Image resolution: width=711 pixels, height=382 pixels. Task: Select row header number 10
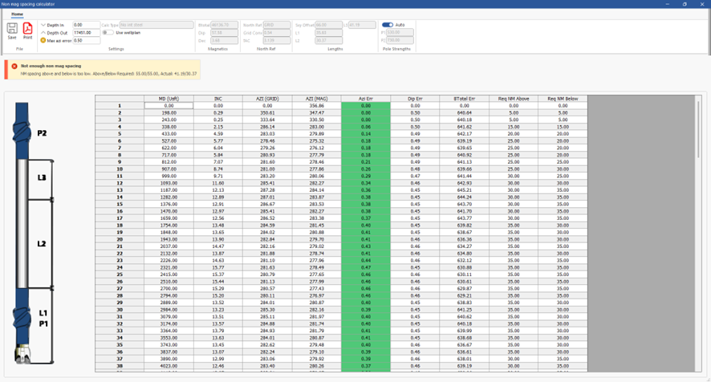[119, 169]
